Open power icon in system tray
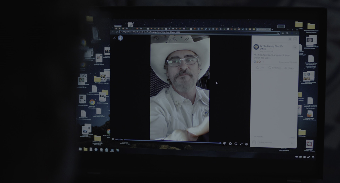The height and width of the screenshot is (183, 340). tap(313, 157)
